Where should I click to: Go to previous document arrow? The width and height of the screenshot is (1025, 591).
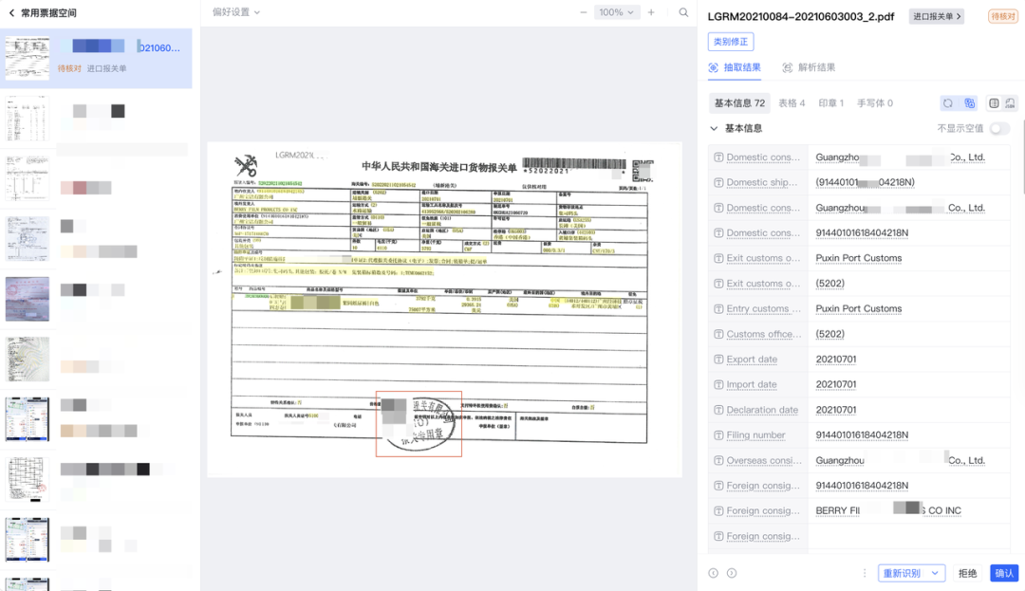coord(714,573)
